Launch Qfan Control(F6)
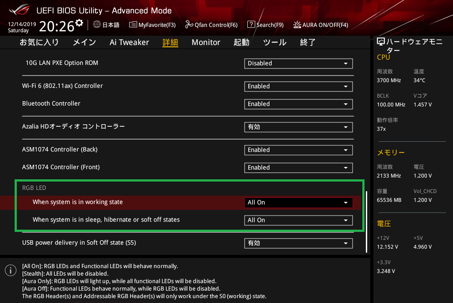Viewport: 453px width, 303px height. [211, 25]
